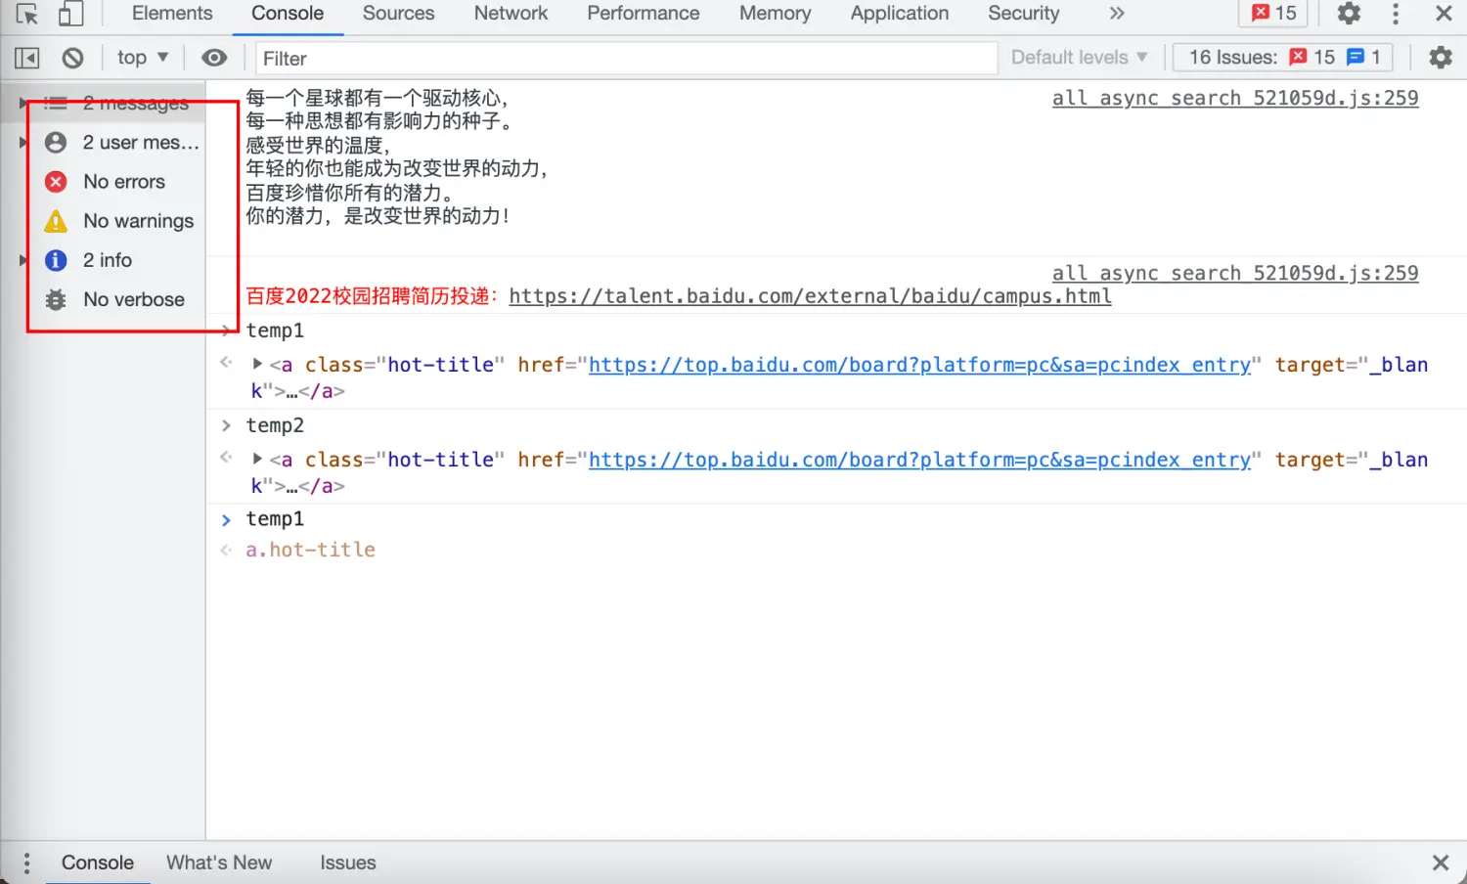
Task: Click the list icon beside 2 messages
Action: [56, 103]
